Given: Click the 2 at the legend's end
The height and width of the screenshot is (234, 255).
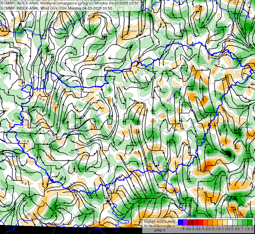Looking at the screenshot, I should tap(252, 229).
